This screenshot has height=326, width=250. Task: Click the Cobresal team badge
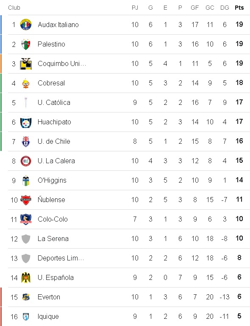[26, 83]
